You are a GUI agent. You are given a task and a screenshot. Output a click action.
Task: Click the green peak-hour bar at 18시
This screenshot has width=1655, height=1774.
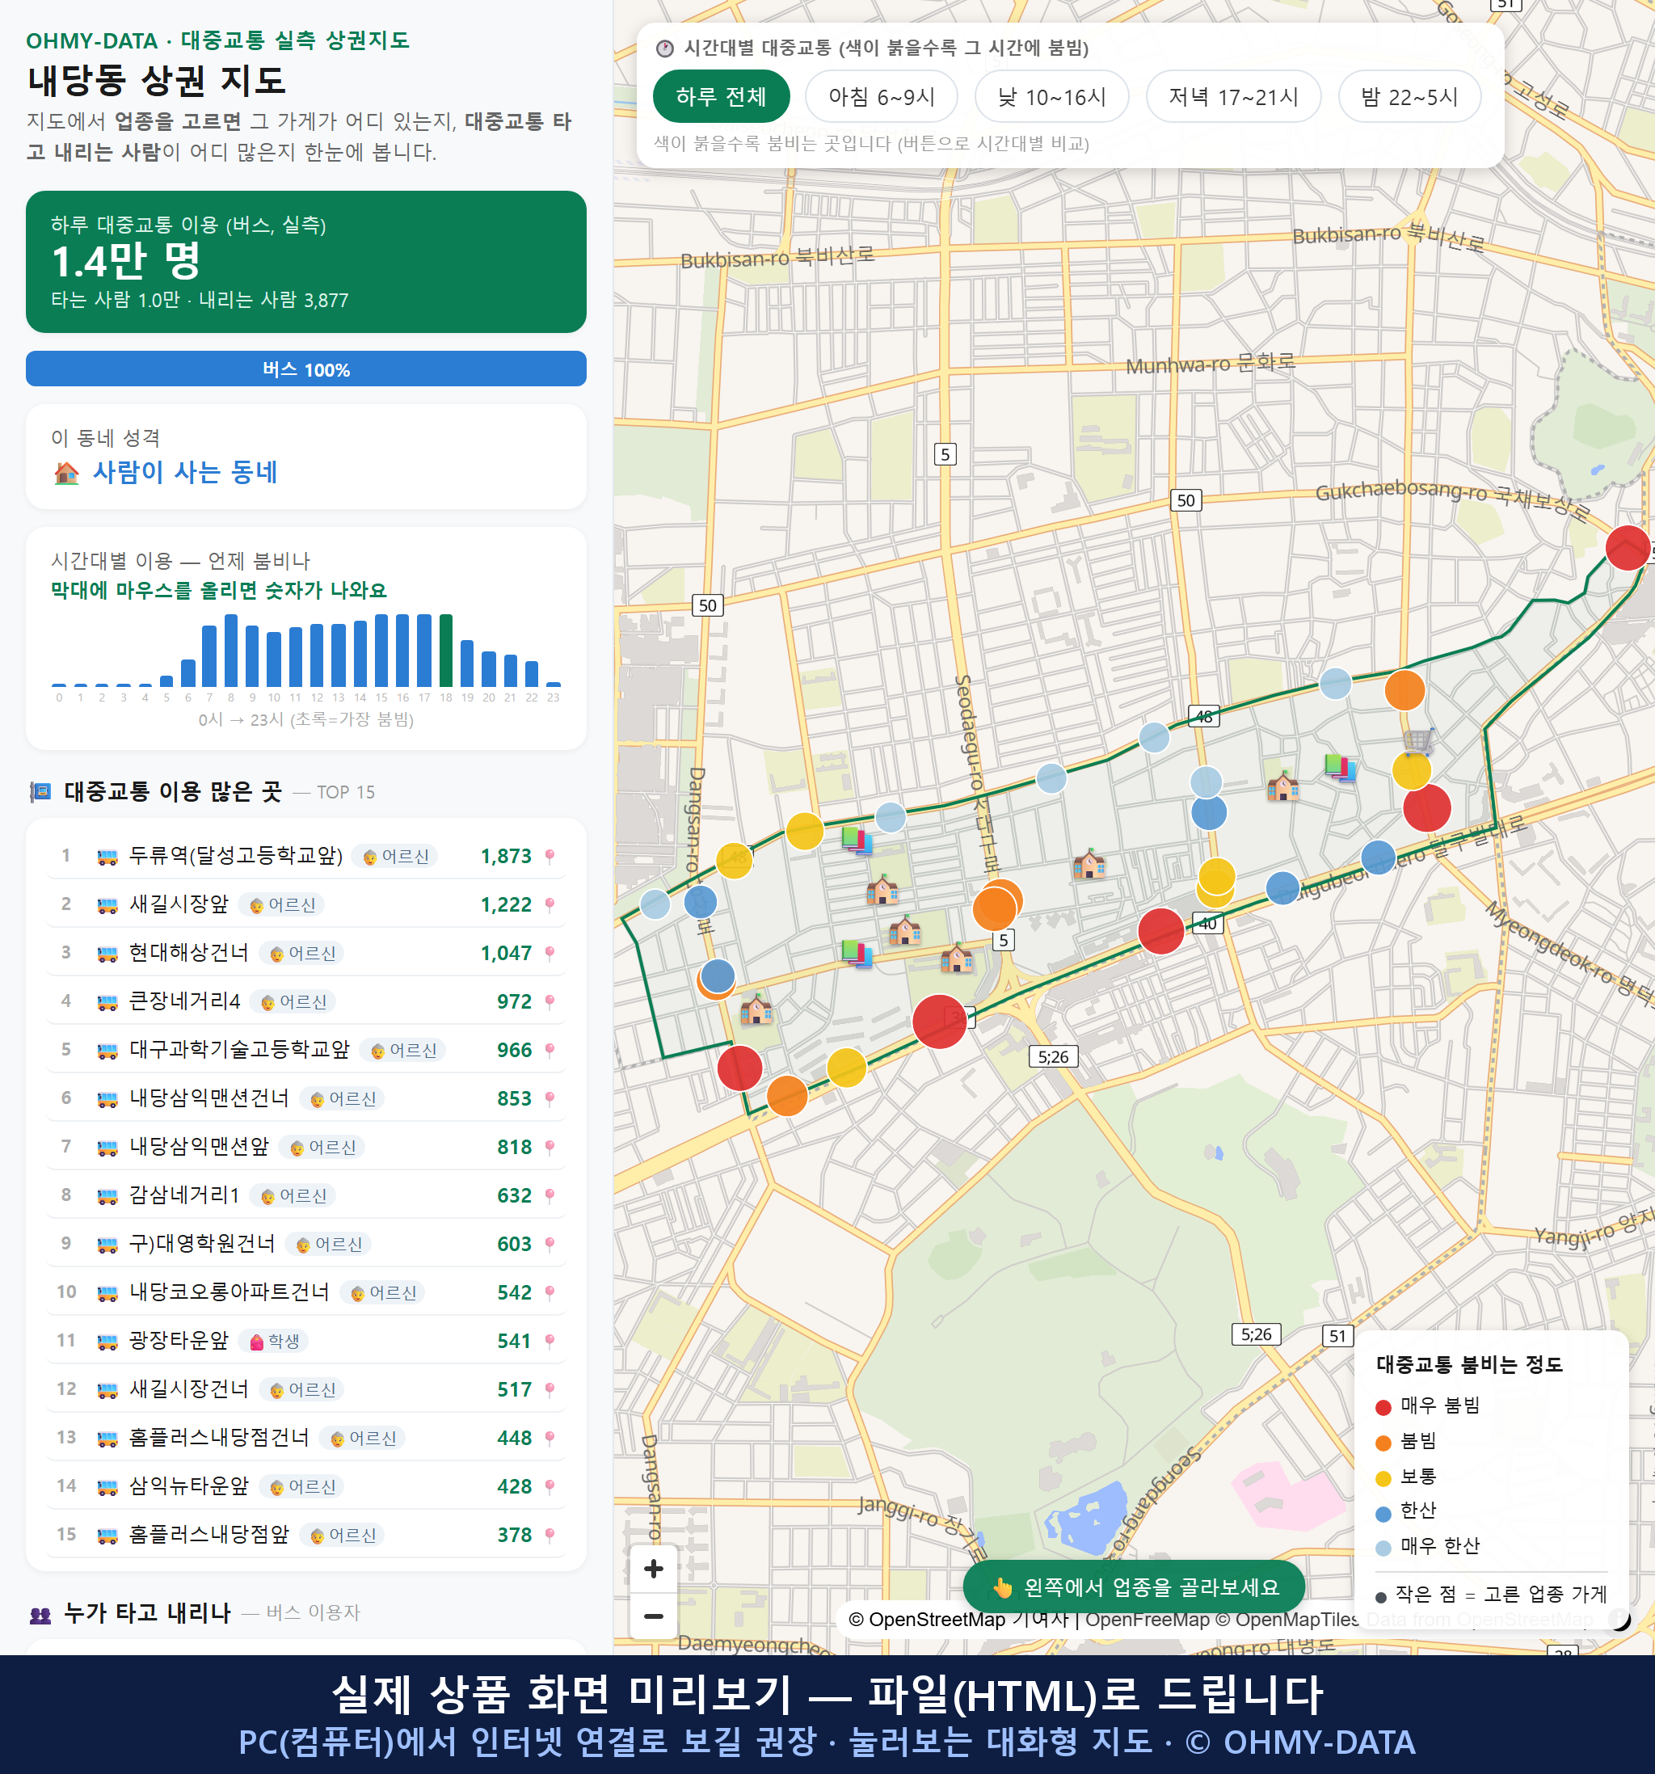point(446,650)
